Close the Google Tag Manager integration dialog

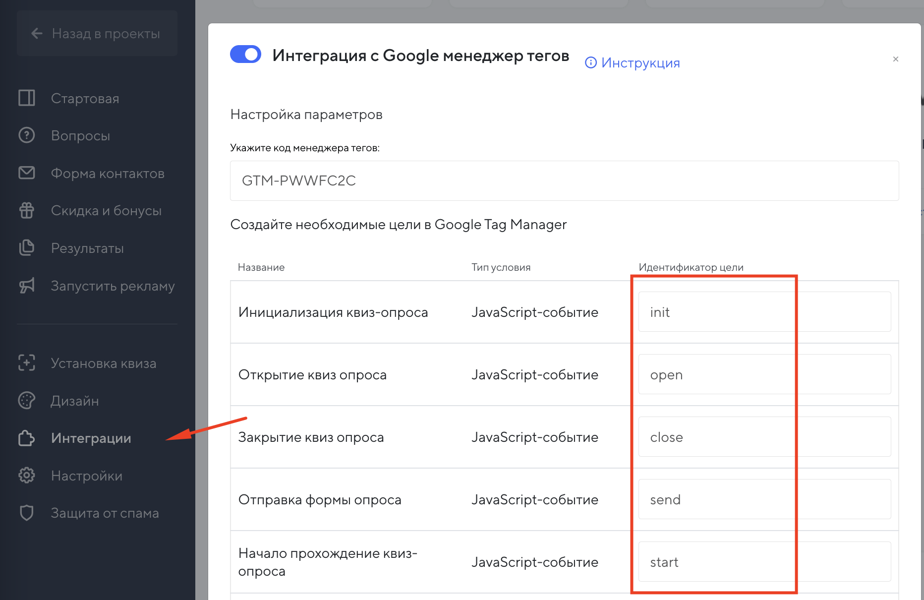coord(896,59)
